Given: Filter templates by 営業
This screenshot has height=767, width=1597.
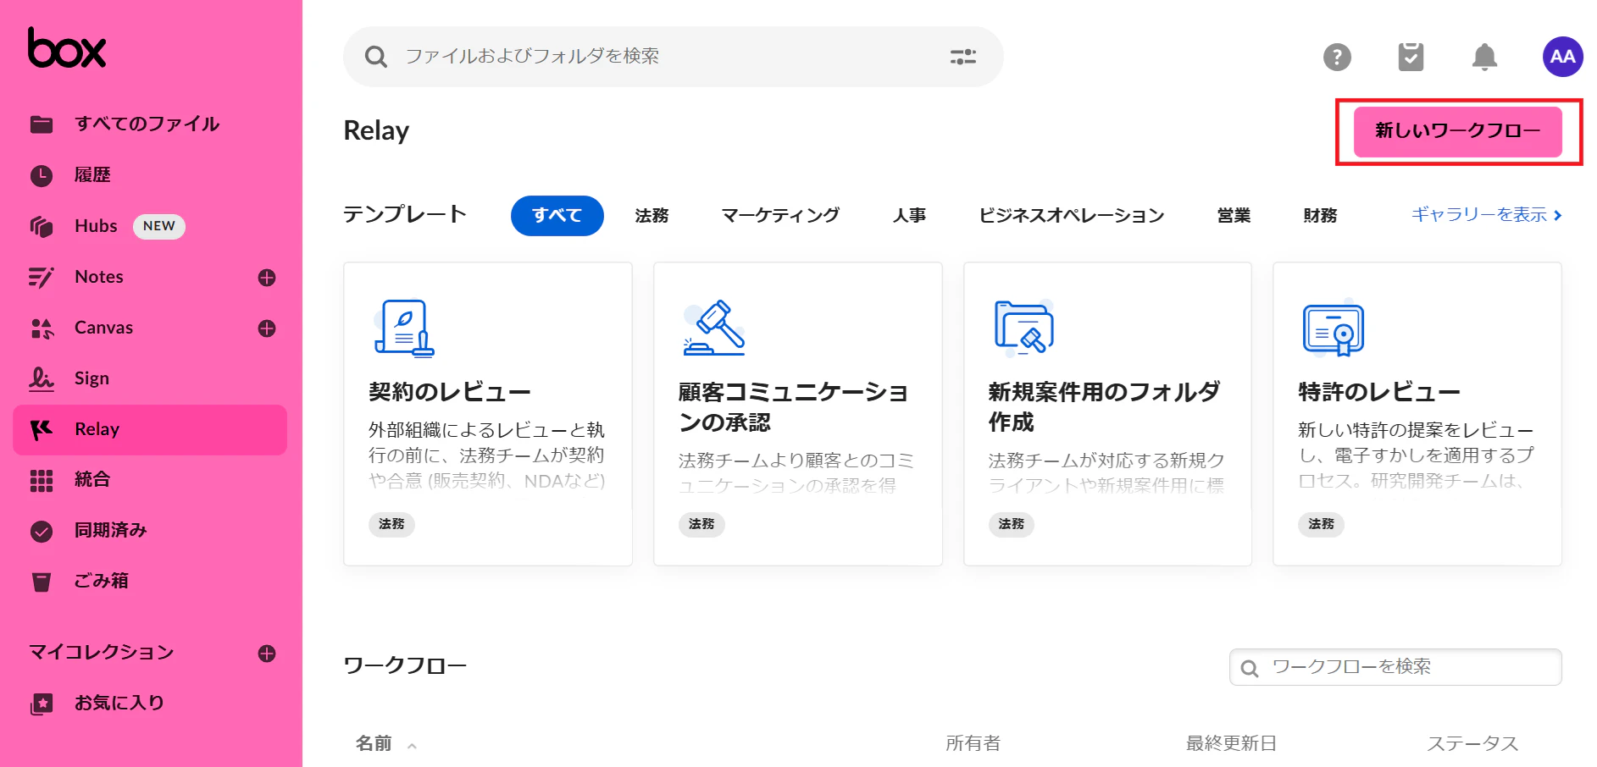Looking at the screenshot, I should (1234, 216).
